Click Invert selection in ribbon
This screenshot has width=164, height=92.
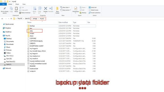click(95, 13)
